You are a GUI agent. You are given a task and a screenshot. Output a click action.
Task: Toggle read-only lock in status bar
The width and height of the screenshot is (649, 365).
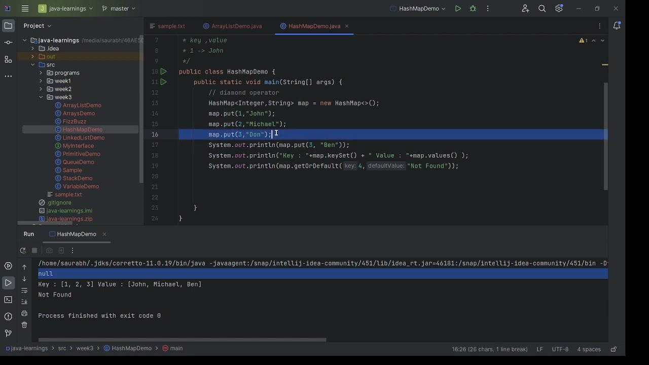(x=614, y=349)
